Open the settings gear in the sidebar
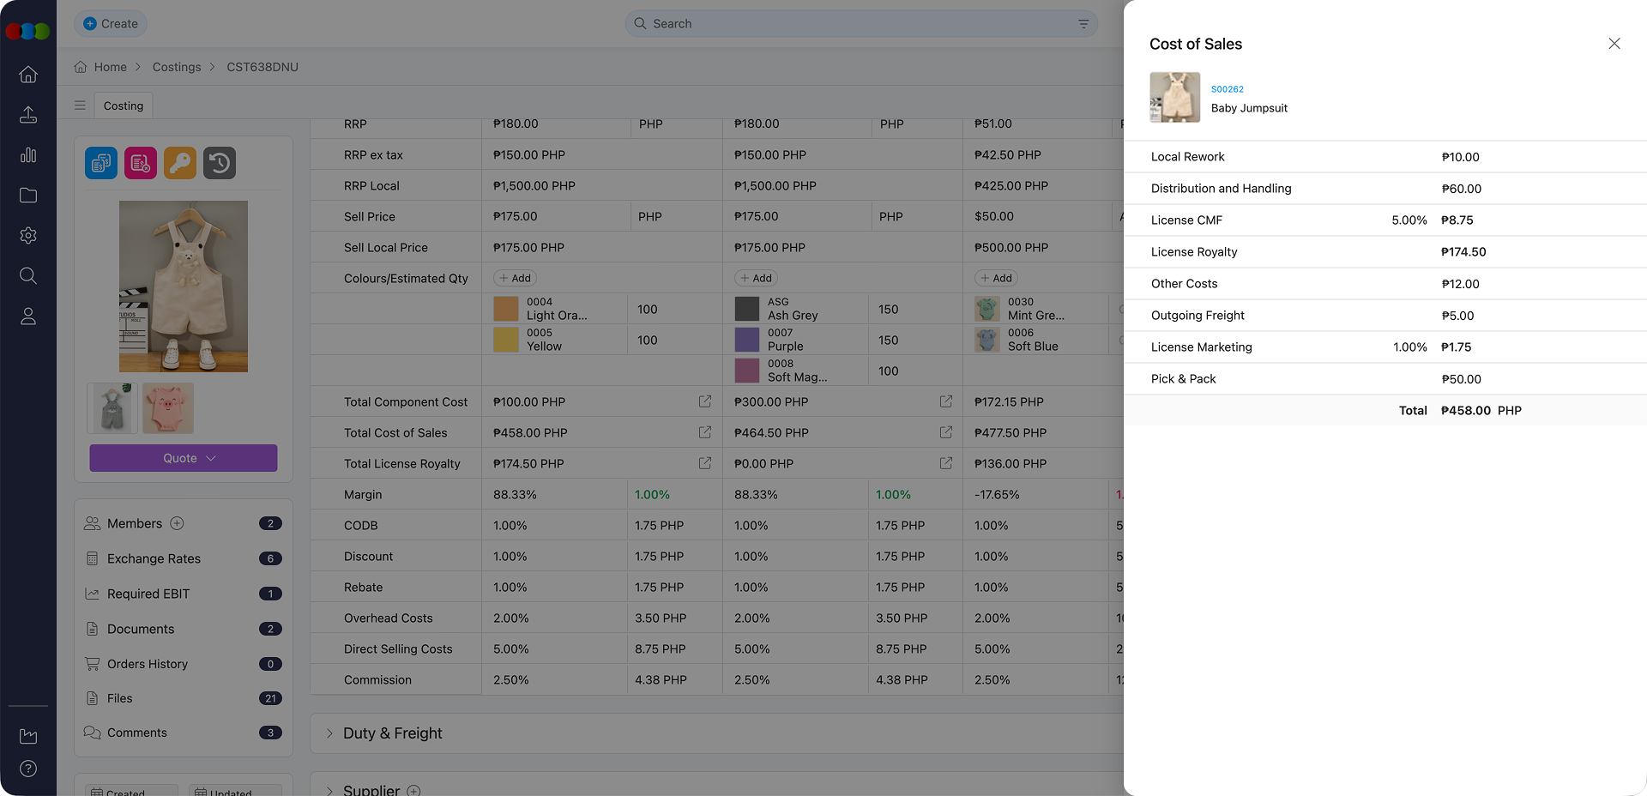Image resolution: width=1647 pixels, height=796 pixels. (28, 235)
